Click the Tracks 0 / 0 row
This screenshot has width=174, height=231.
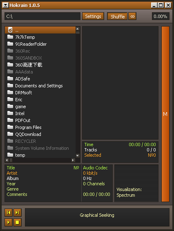(x=120, y=150)
